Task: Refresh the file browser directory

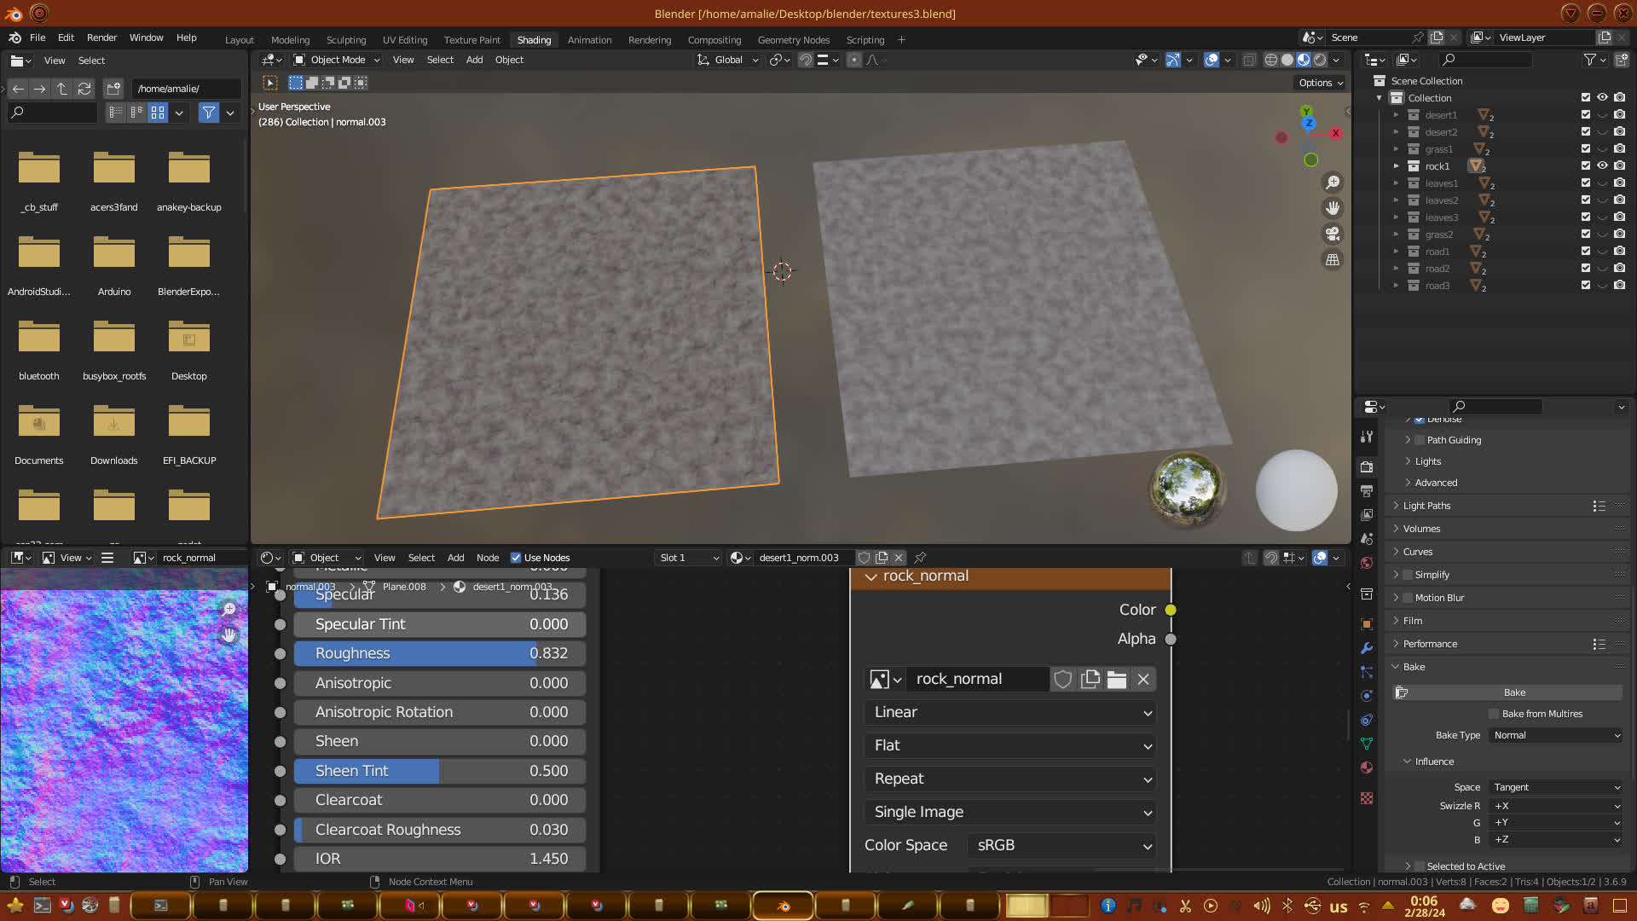Action: (x=84, y=89)
